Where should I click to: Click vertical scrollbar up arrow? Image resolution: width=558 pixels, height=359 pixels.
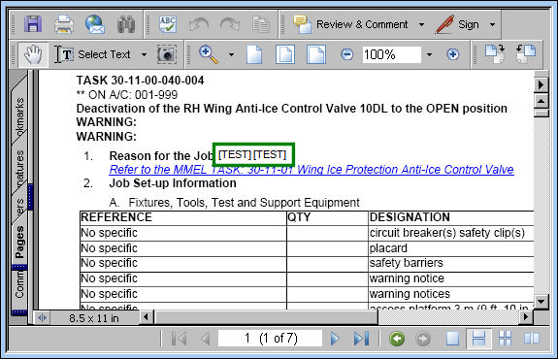541,101
